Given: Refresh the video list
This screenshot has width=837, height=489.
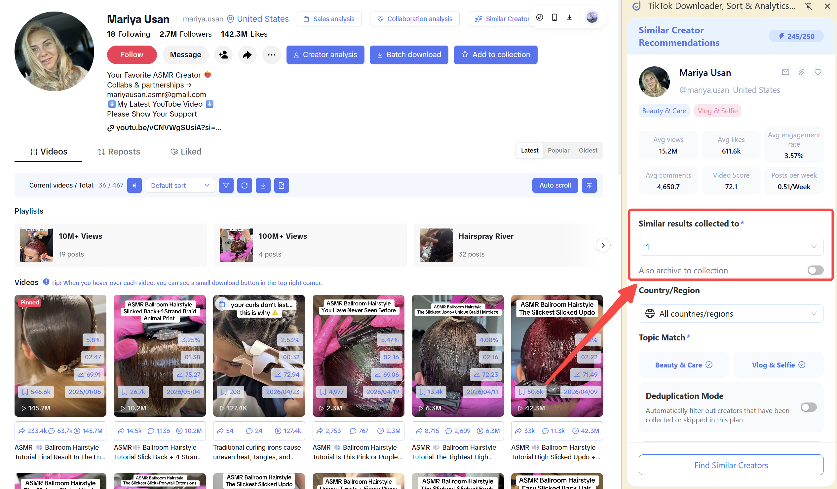Looking at the screenshot, I should (x=245, y=185).
